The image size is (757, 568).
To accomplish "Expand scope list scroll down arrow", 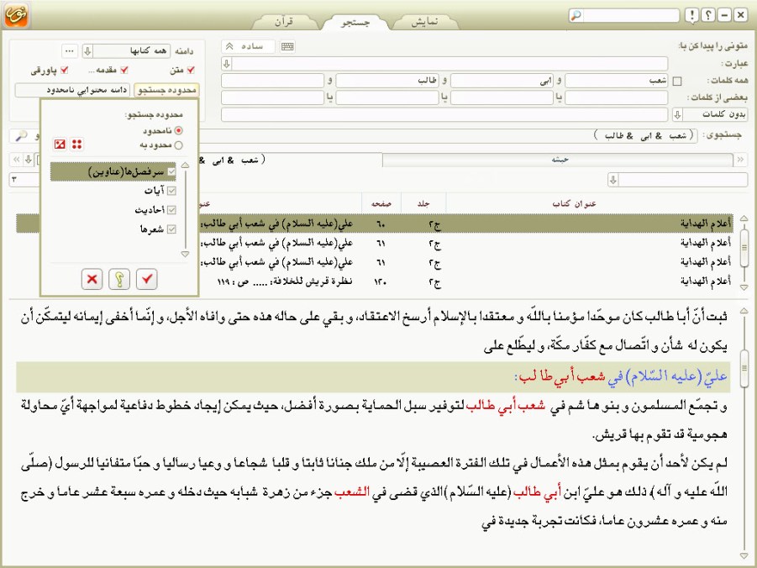I will [185, 254].
